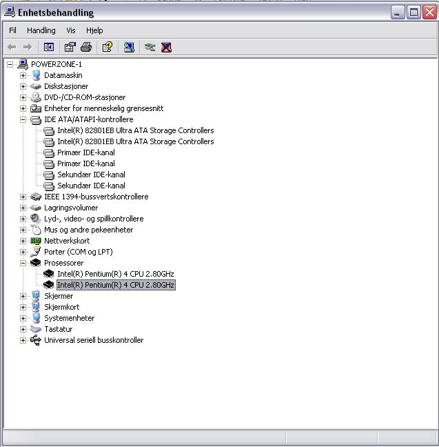Select the first Sekundær IDE-kanal
Image resolution: width=439 pixels, height=447 pixels.
coord(91,175)
